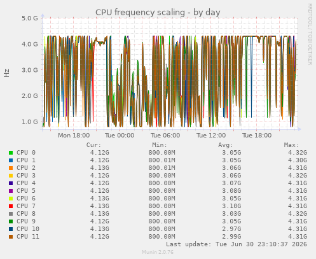The width and height of the screenshot is (316, 259).
Task: Click CPU 11 average value 2.99G
Action: tap(231, 237)
